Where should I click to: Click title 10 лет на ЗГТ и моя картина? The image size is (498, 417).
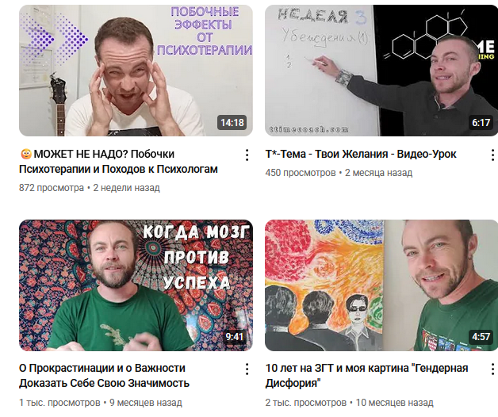pos(367,376)
